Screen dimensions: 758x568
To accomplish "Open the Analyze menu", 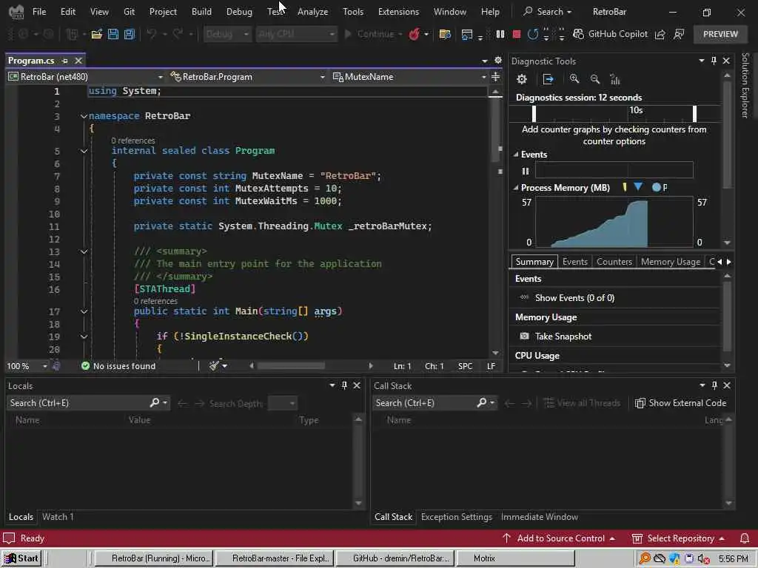I will pyautogui.click(x=313, y=12).
